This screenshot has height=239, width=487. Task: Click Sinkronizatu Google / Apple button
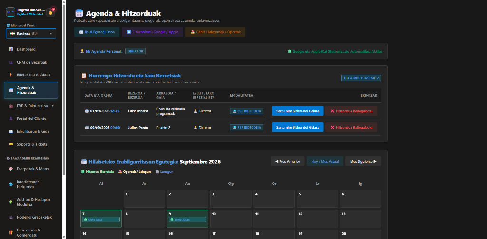click(152, 32)
